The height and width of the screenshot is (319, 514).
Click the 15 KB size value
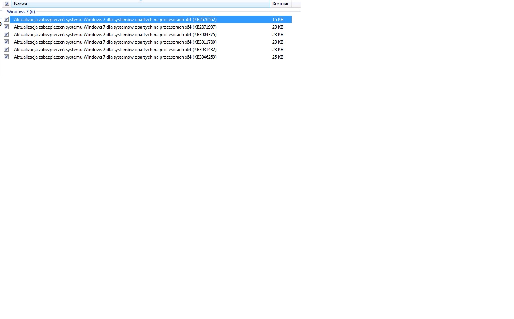pos(278,20)
